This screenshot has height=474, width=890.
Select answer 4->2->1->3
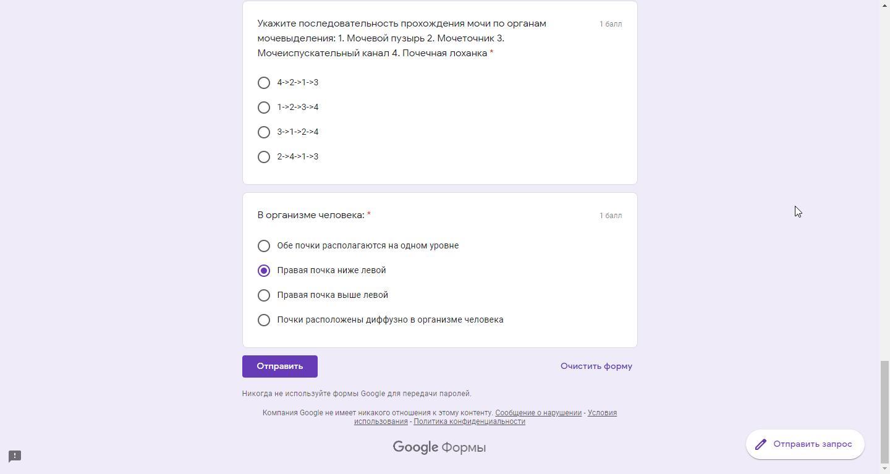coord(264,83)
